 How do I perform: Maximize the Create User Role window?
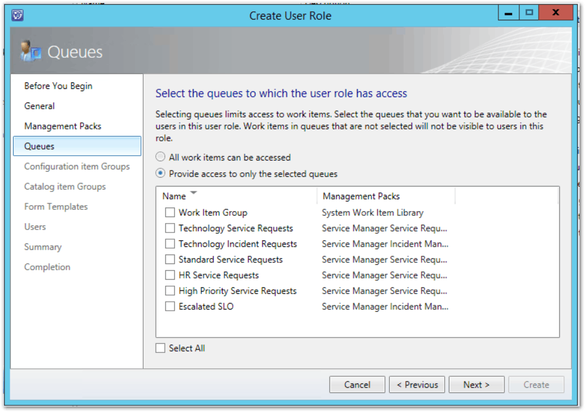click(529, 13)
